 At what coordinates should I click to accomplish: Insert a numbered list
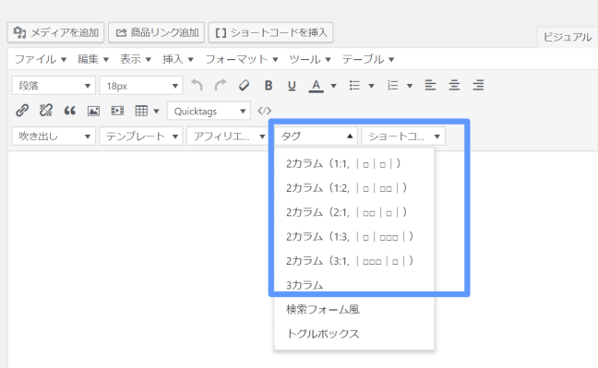tap(392, 86)
